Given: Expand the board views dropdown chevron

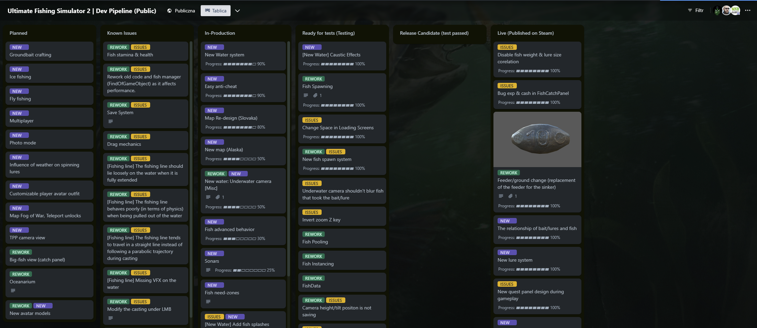Looking at the screenshot, I should click(x=237, y=11).
